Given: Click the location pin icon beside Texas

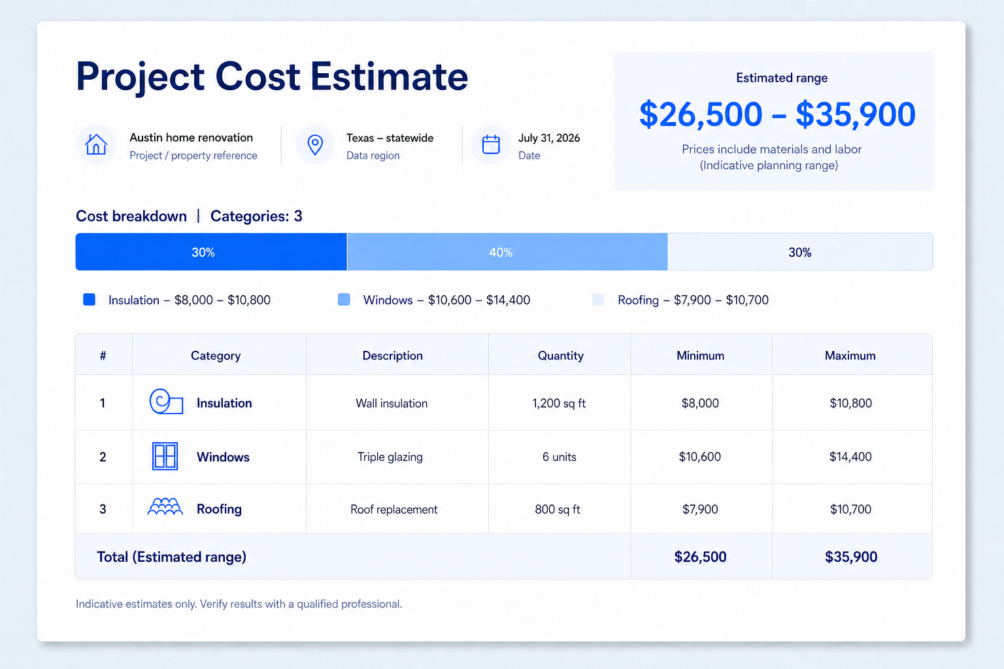Looking at the screenshot, I should click(315, 144).
